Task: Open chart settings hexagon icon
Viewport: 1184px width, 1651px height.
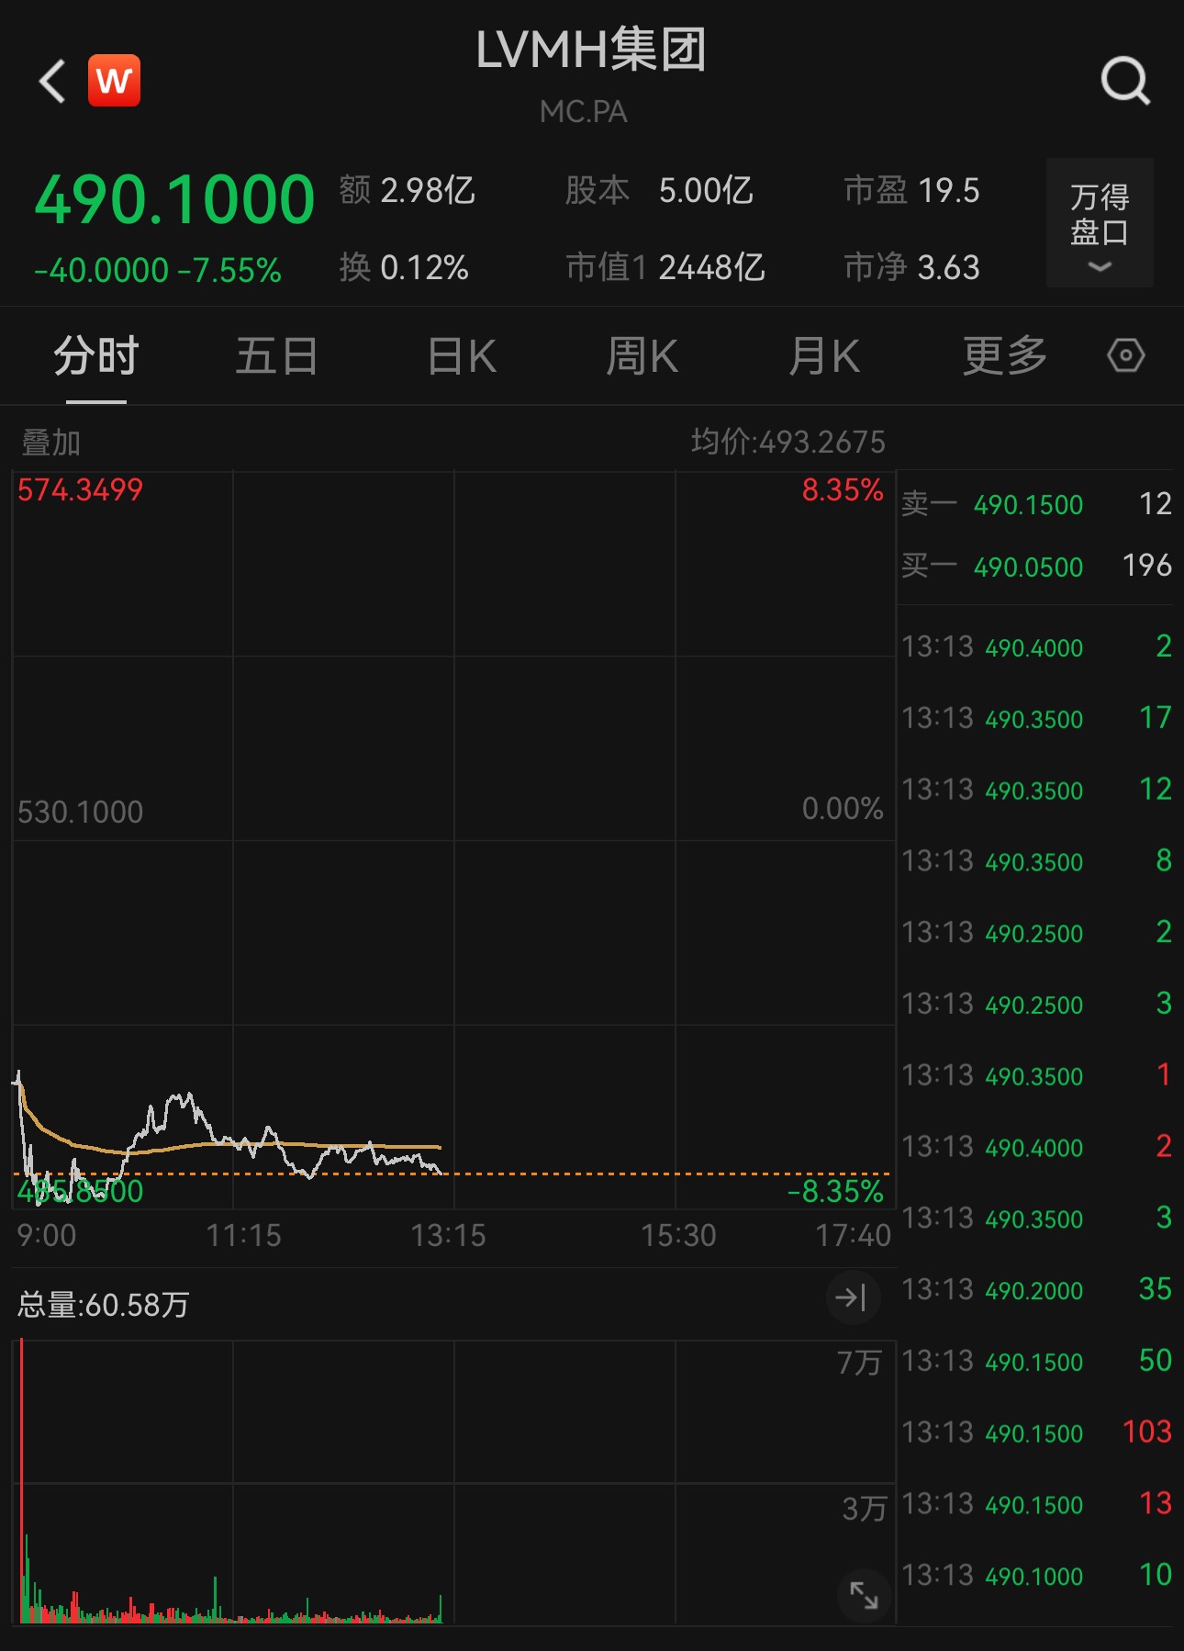Action: [1125, 355]
